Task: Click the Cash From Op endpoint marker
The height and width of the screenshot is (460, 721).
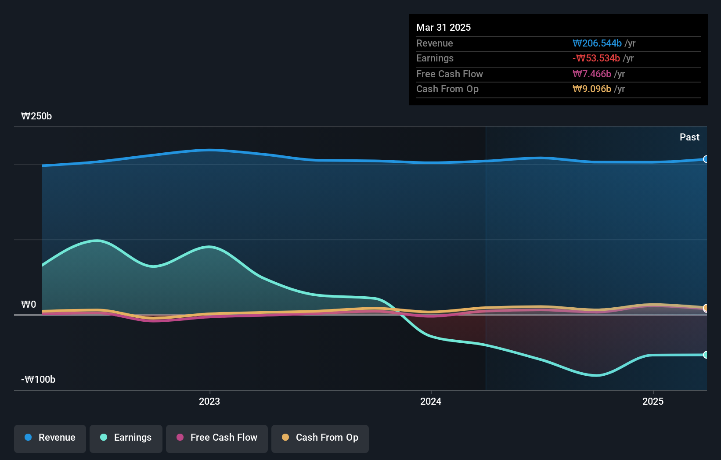Action: coord(706,308)
